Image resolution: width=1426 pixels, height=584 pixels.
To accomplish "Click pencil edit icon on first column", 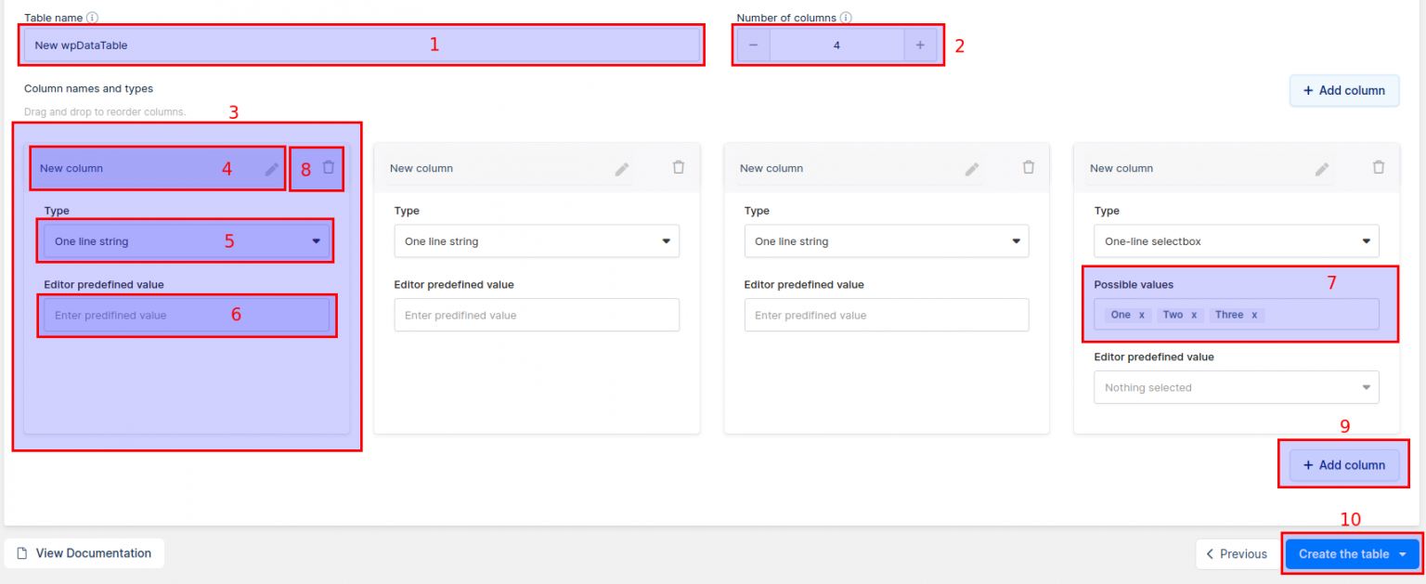I will point(271,169).
